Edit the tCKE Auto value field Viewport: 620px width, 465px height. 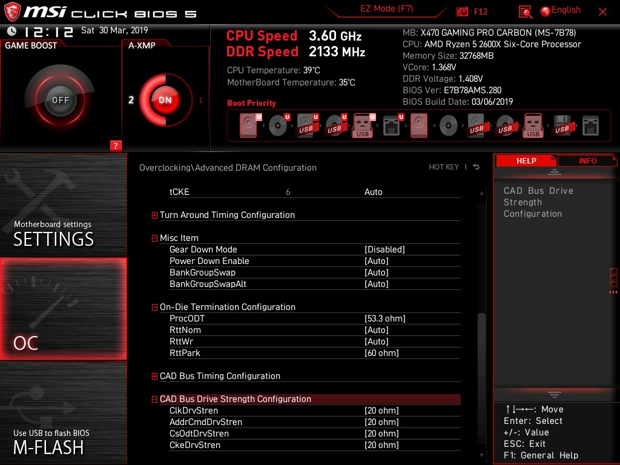(373, 192)
